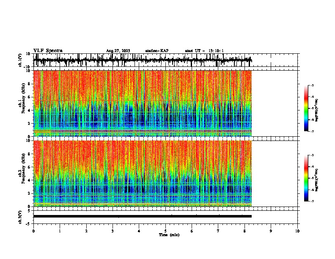Click time axis tick label "1"

click(60, 231)
